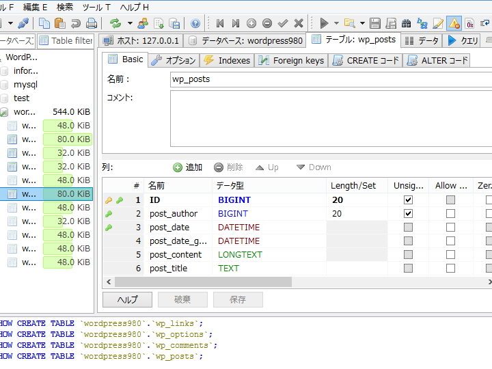Toggle Unsigned checkbox for post_author column
Image resolution: width=492 pixels, height=369 pixels.
point(408,214)
